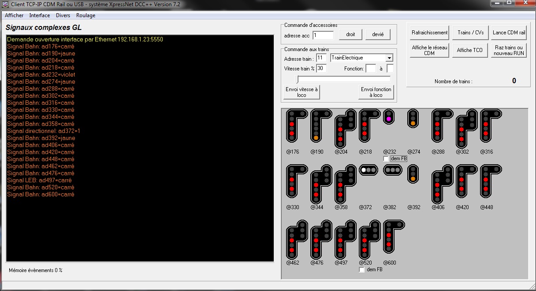
Task: Click the signal icon at address @176
Action: pyautogui.click(x=296, y=126)
